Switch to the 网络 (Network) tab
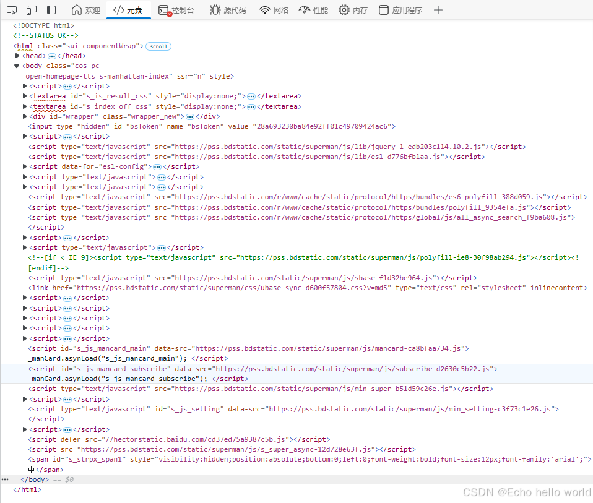 coord(274,10)
